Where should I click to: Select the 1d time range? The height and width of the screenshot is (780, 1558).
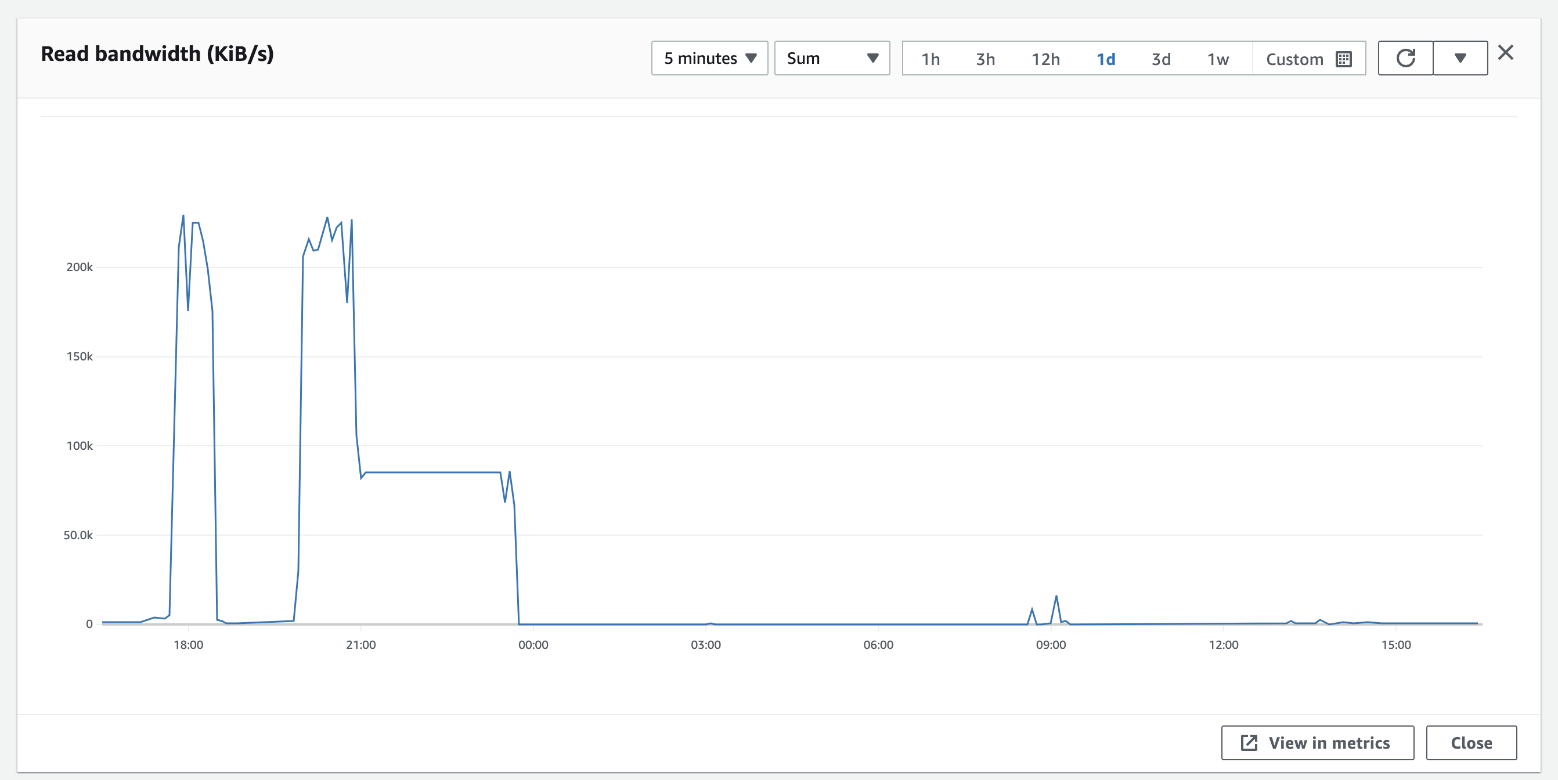coord(1105,59)
